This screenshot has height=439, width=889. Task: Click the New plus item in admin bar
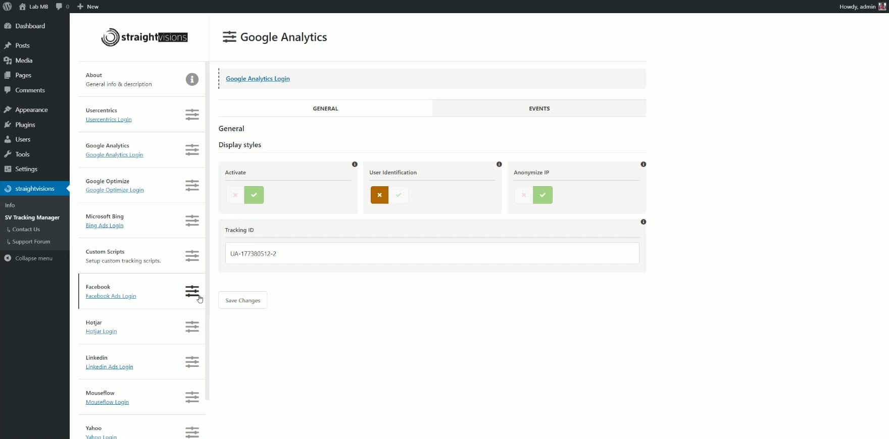coord(88,7)
